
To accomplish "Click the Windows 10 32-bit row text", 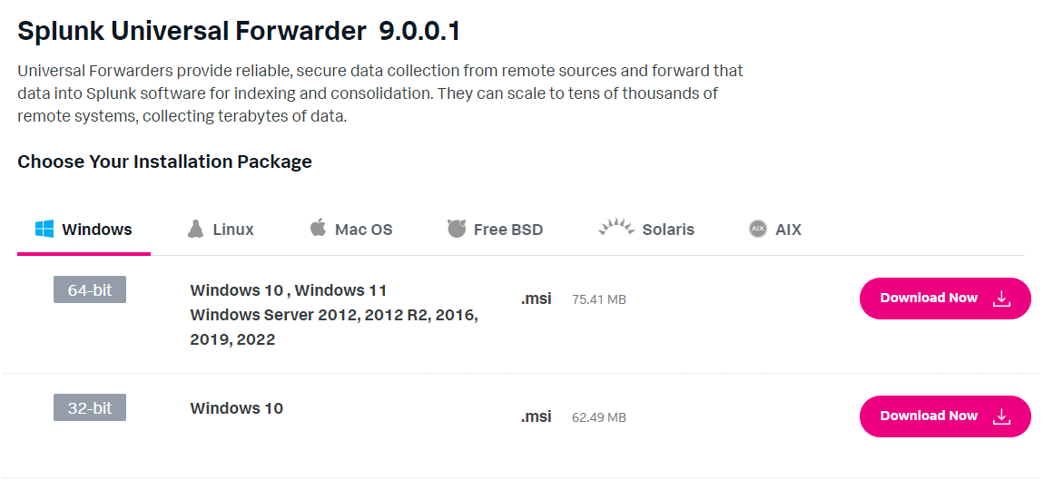I will pyautogui.click(x=236, y=408).
